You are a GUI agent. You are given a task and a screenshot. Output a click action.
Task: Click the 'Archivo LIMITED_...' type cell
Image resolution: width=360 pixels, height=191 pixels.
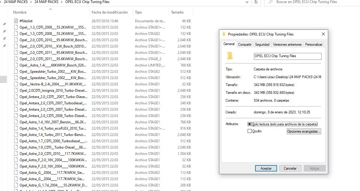tap(150, 65)
